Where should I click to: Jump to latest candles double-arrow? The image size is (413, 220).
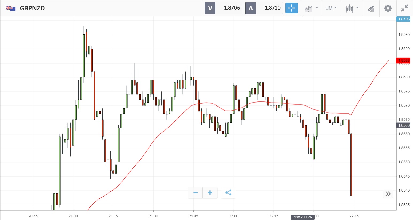point(388,194)
